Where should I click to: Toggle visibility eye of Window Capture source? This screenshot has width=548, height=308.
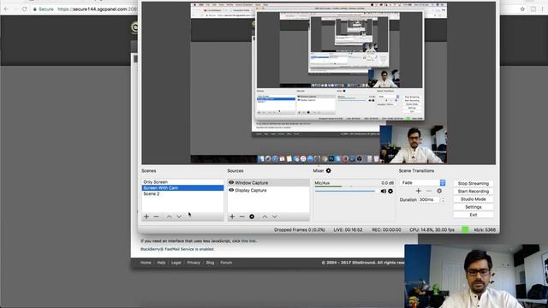click(x=231, y=182)
